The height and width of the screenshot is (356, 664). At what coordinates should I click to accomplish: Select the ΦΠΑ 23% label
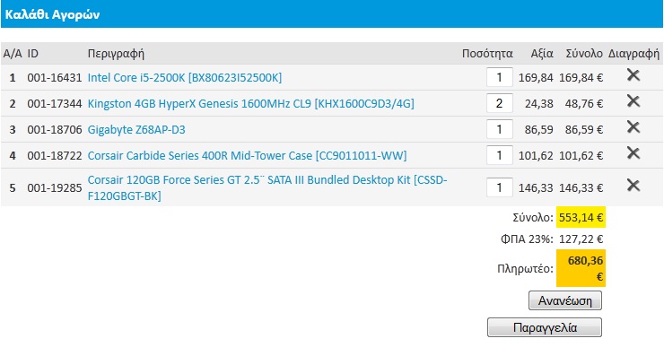tap(527, 239)
